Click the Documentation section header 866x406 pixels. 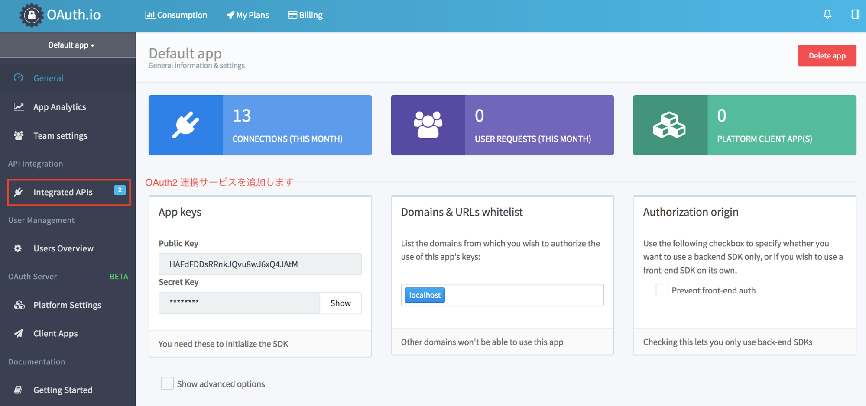point(36,362)
